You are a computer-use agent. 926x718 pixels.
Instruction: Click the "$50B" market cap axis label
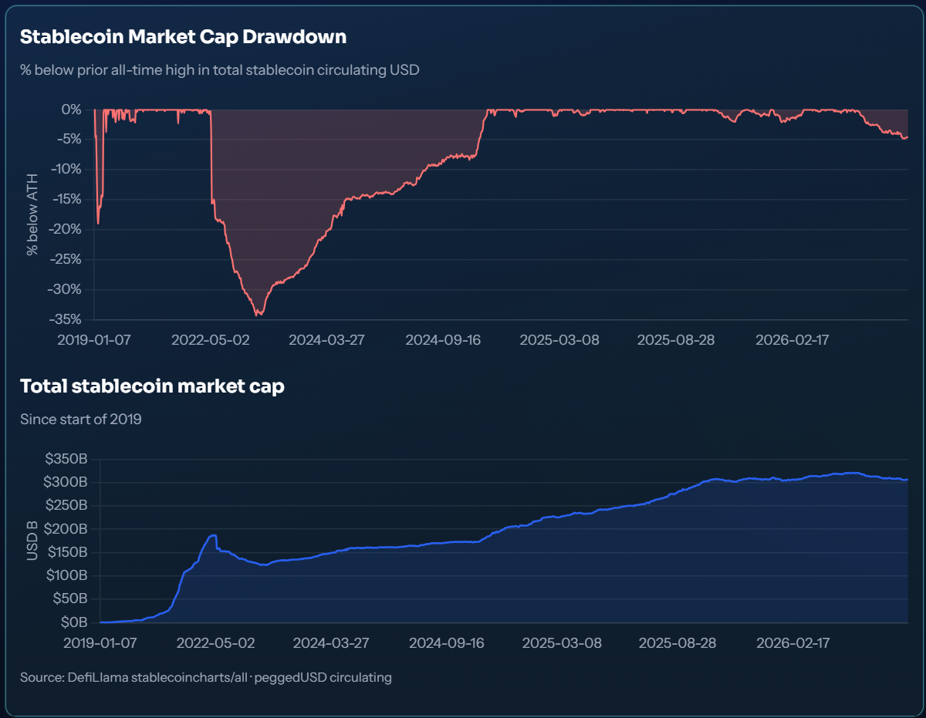(x=69, y=599)
